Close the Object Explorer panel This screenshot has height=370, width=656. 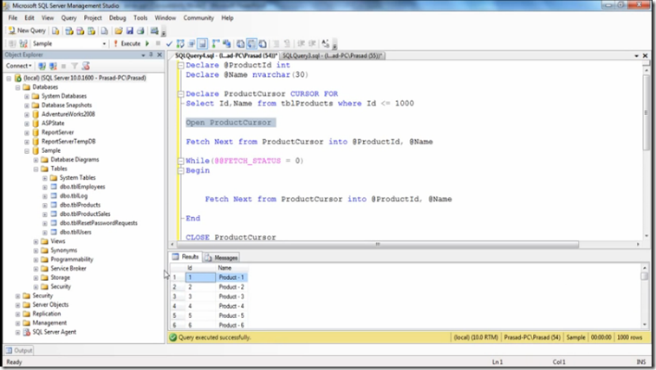click(x=159, y=54)
